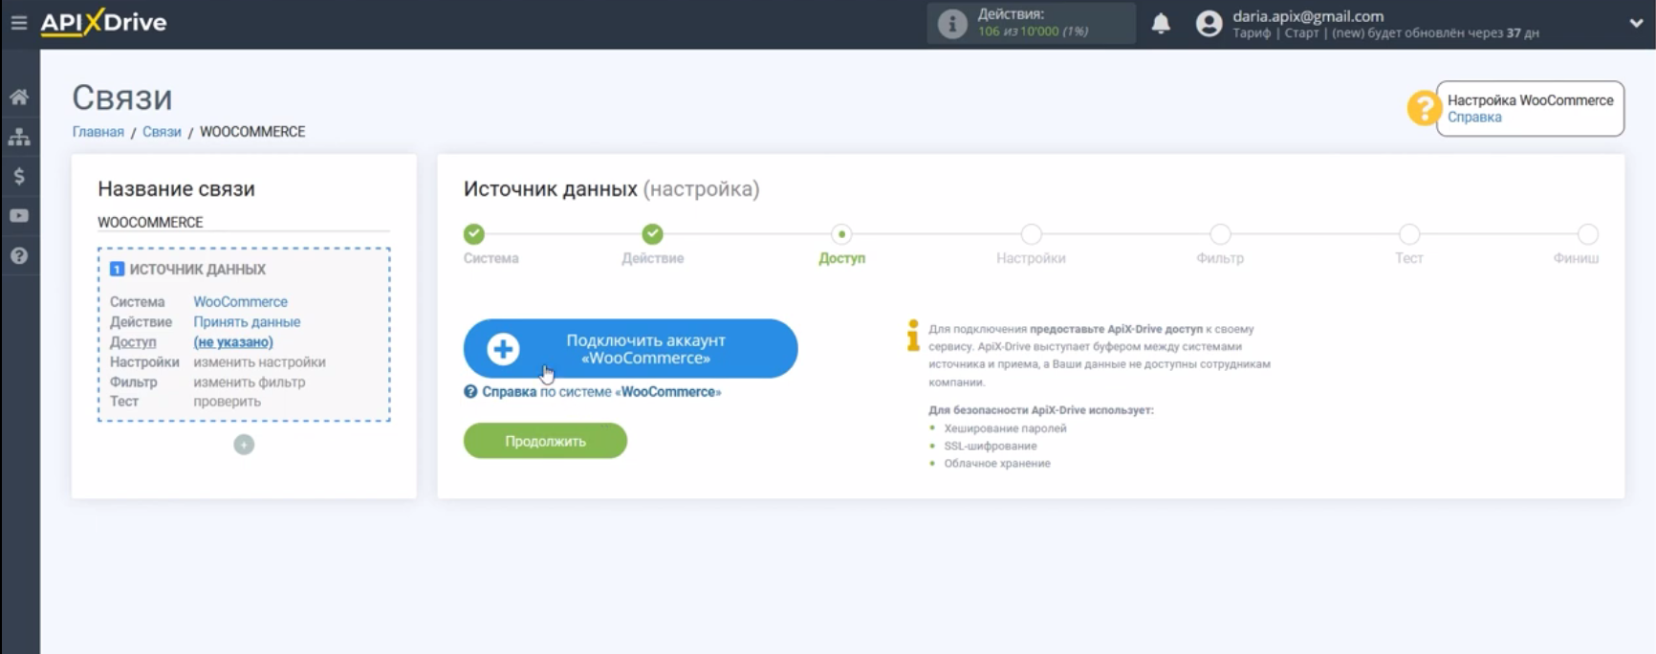Click the Принять данные action link

click(247, 322)
